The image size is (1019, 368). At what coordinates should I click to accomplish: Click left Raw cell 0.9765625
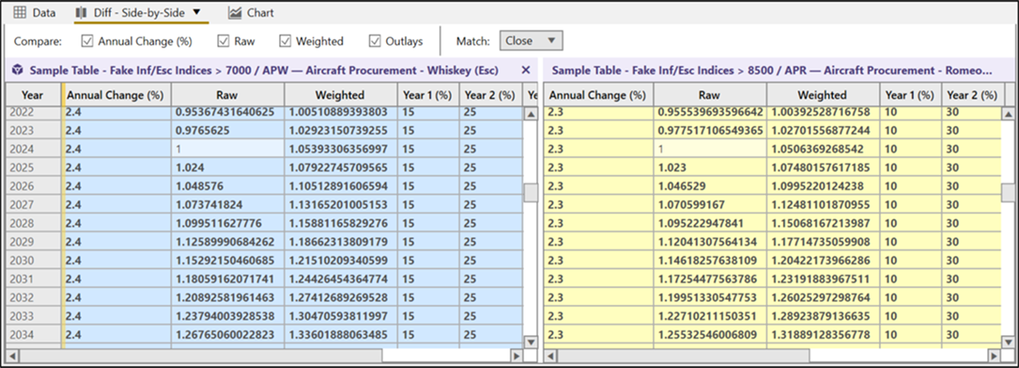point(227,130)
